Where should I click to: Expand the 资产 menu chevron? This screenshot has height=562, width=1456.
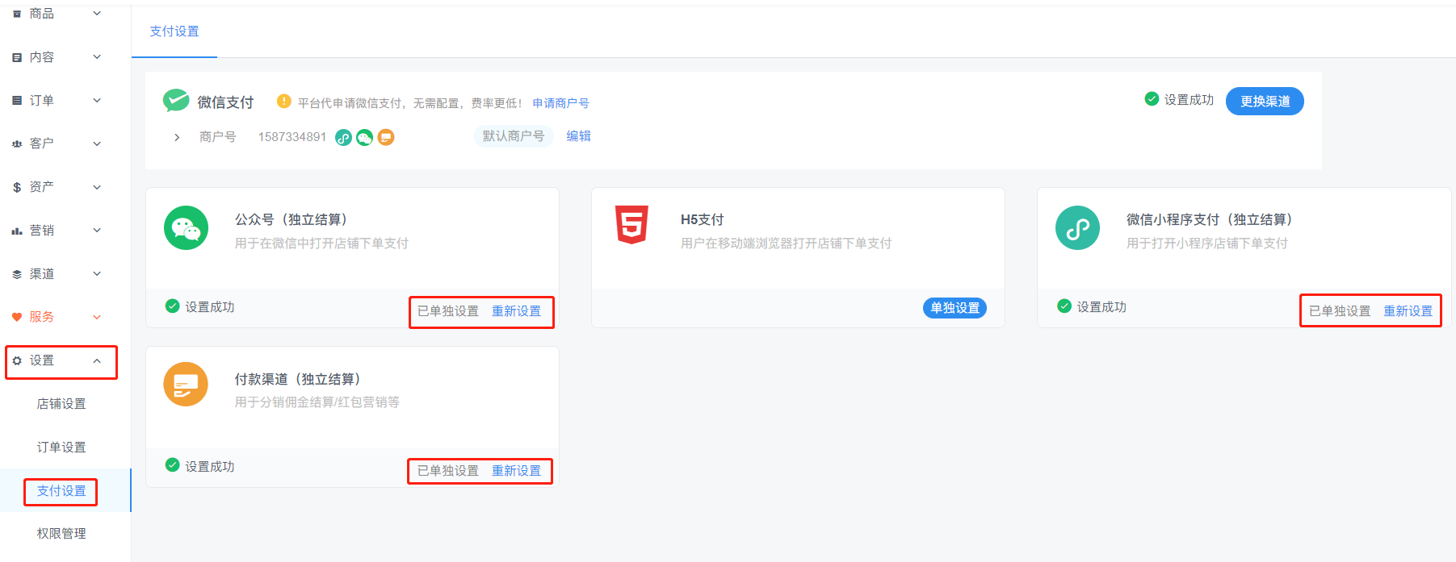97,187
